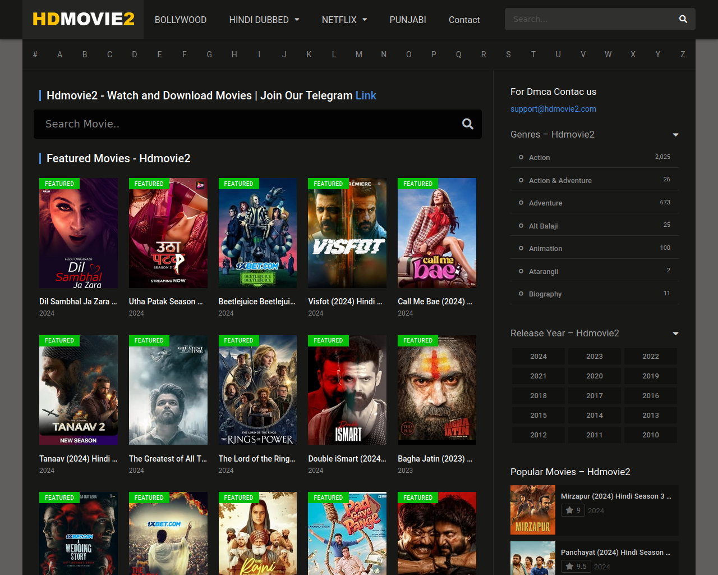This screenshot has height=575, width=718.
Task: Open the Biography genre
Action: coord(545,294)
